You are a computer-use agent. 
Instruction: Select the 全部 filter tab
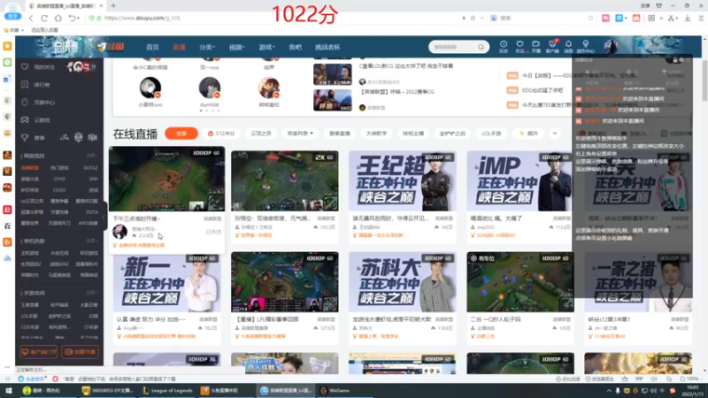181,134
